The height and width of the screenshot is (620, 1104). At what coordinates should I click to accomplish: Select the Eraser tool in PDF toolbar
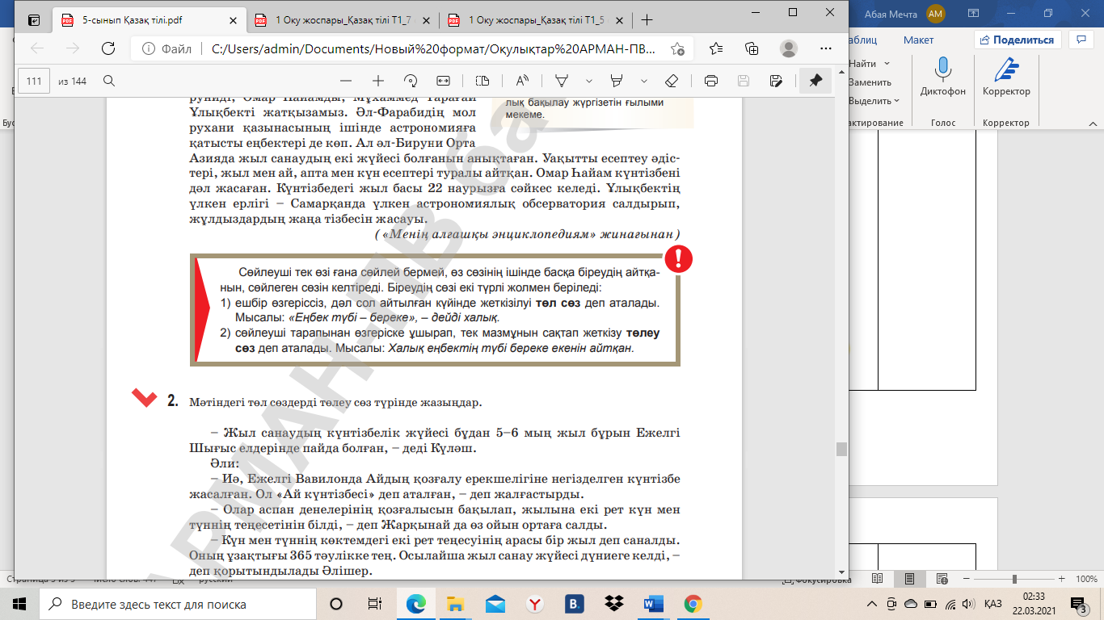tap(671, 81)
